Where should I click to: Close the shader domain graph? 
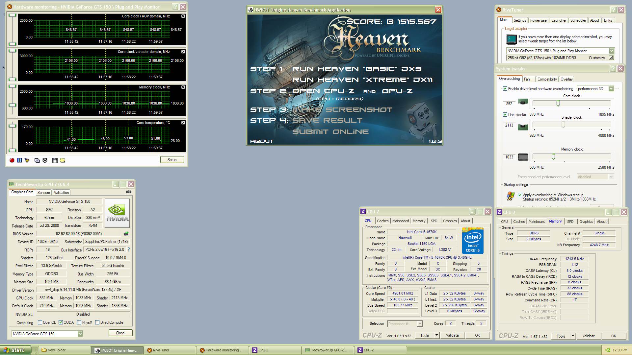[183, 52]
